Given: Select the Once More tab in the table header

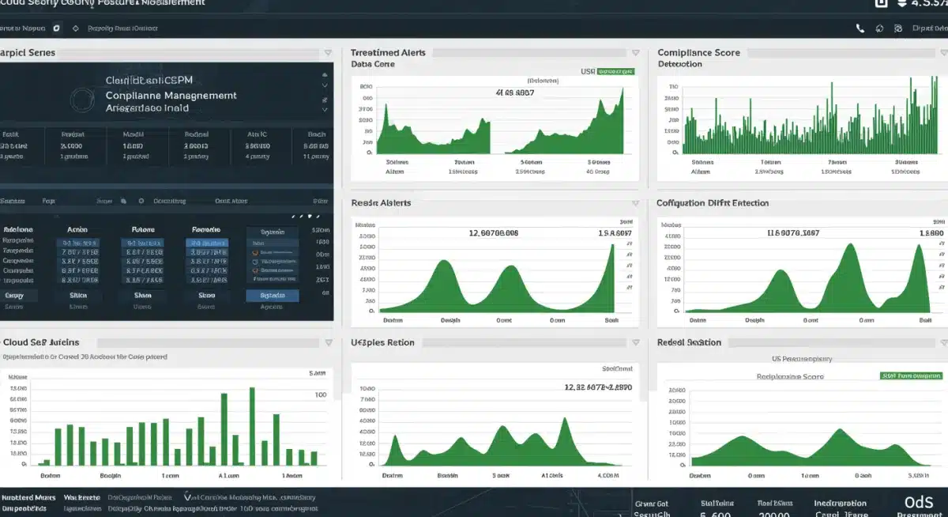Looking at the screenshot, I should pyautogui.click(x=231, y=201).
